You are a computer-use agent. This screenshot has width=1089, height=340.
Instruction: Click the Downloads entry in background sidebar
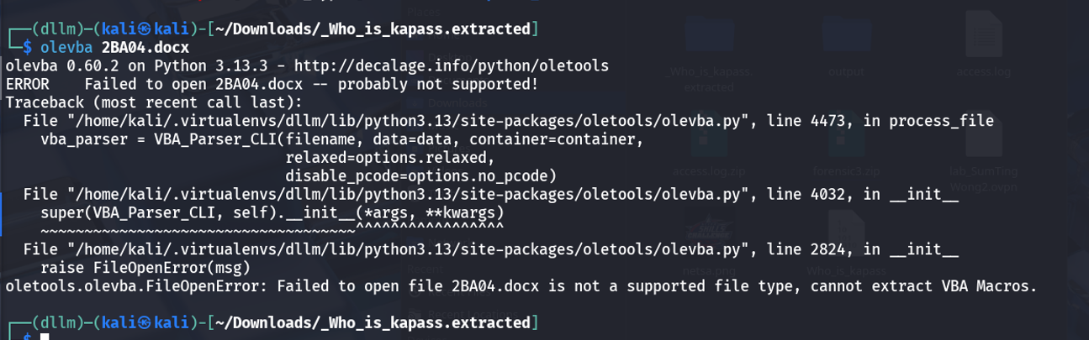tap(457, 103)
